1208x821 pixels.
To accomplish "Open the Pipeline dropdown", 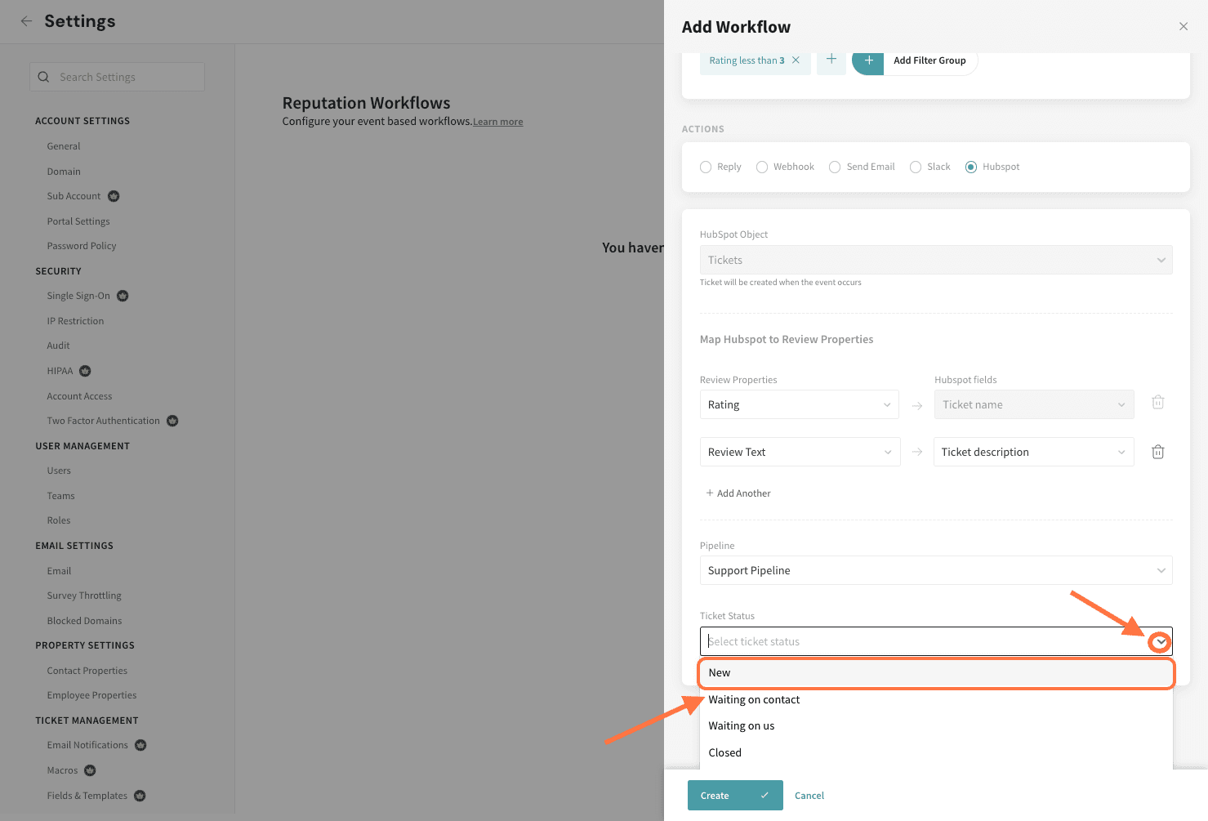I will [935, 570].
